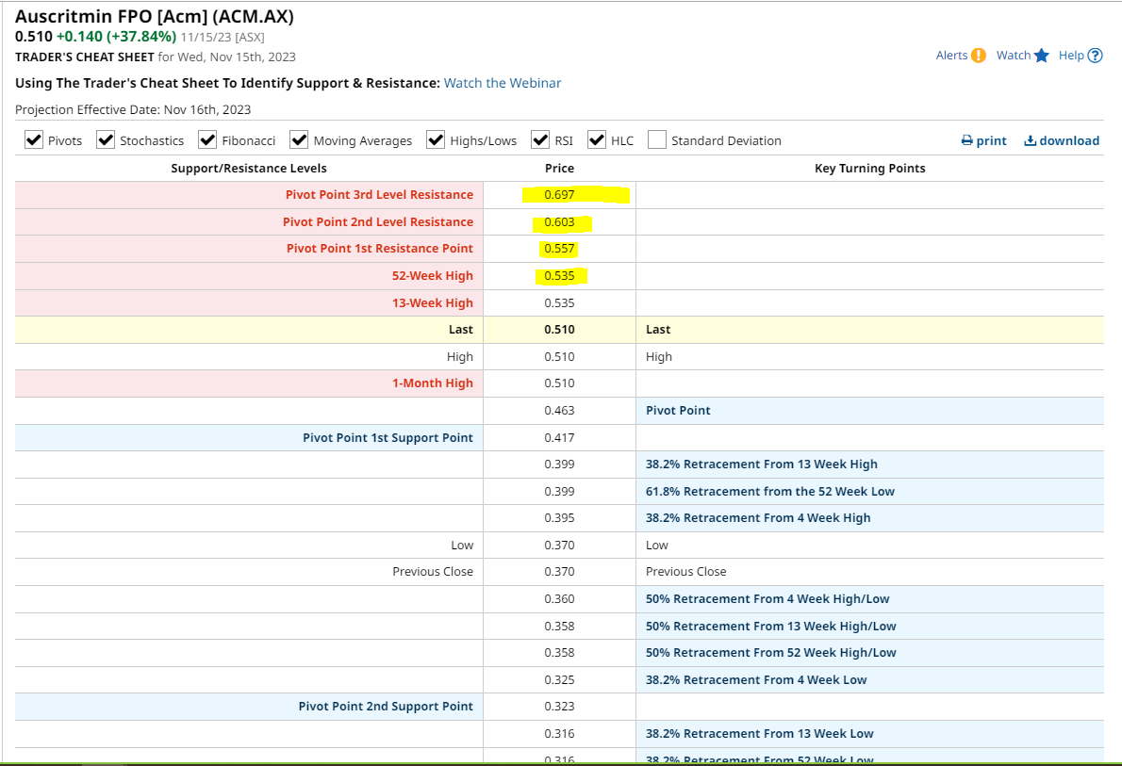Click the price 0.325

point(559,679)
